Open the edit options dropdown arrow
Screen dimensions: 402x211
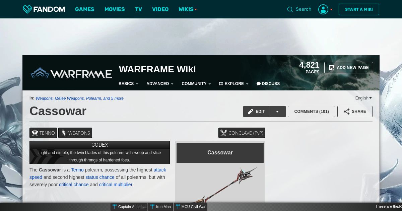pos(277,112)
